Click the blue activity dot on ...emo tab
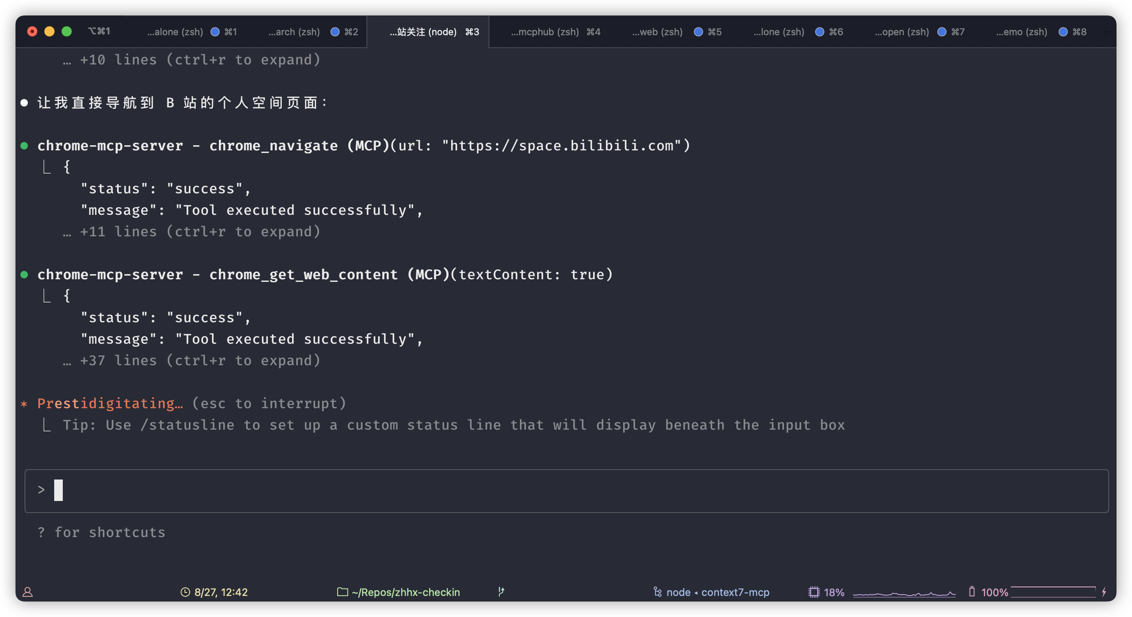This screenshot has height=617, width=1132. point(1063,32)
